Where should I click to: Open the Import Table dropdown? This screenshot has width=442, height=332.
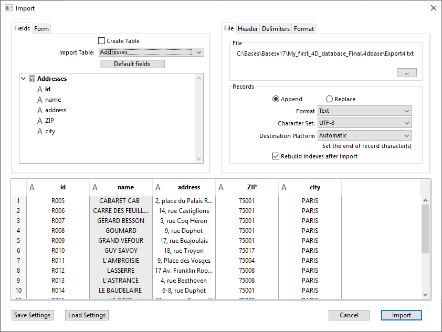pos(151,52)
